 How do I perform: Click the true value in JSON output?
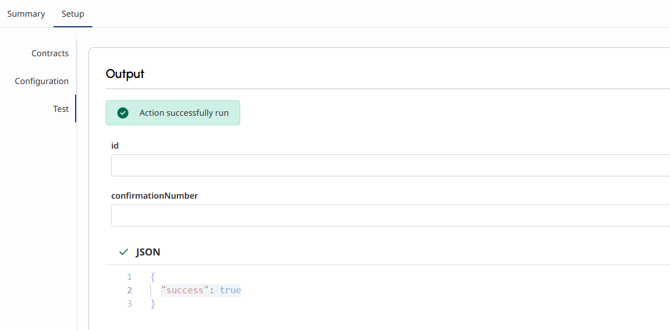point(230,290)
